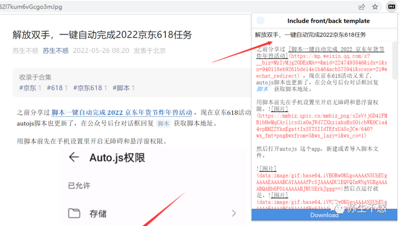Click the Download button in extension popup

[x=324, y=215]
